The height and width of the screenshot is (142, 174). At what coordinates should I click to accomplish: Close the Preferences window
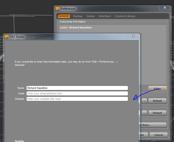(x=165, y=8)
